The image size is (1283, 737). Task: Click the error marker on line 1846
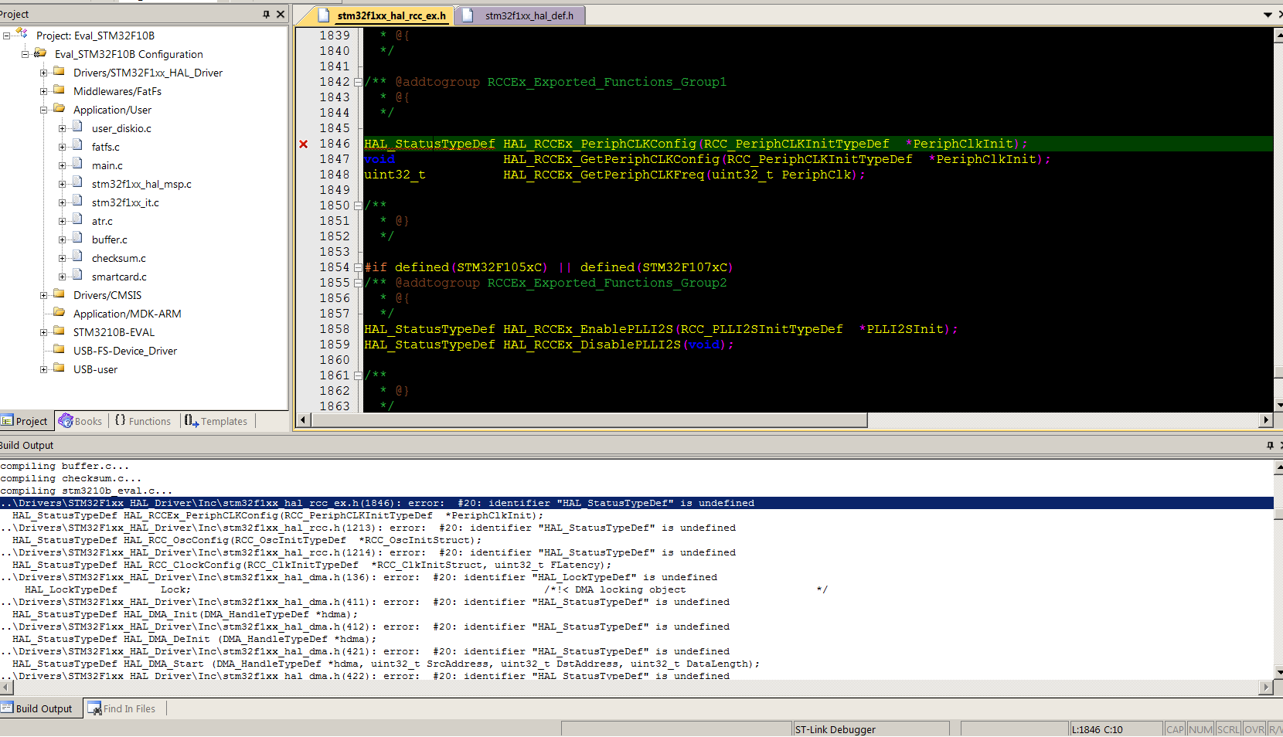click(x=304, y=144)
